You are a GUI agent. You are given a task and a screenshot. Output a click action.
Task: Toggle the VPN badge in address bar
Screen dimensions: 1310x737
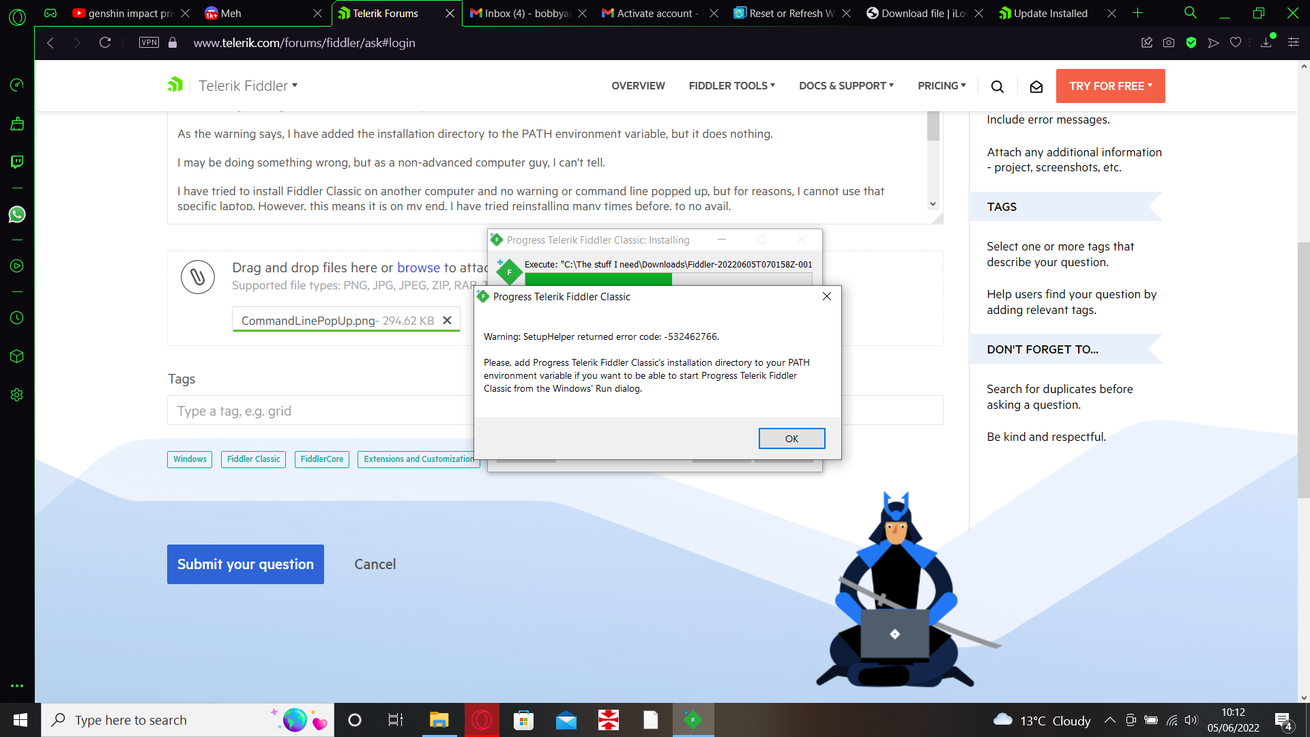pos(149,43)
